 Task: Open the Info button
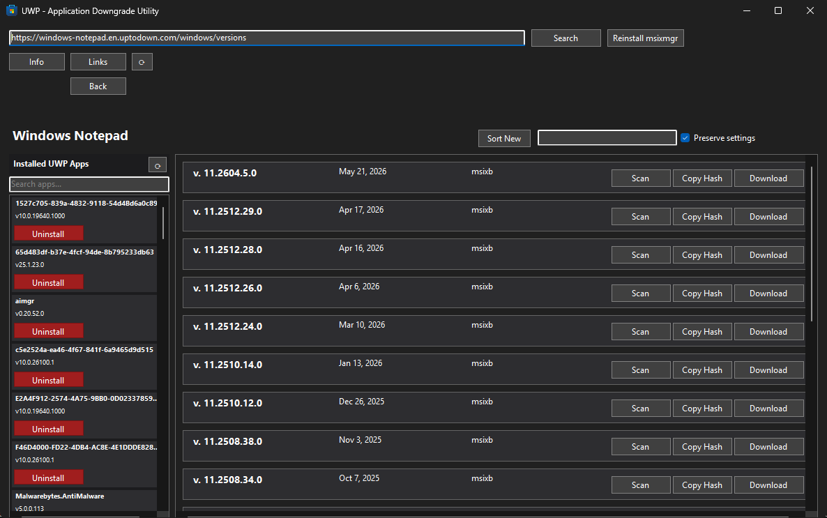[x=36, y=62]
